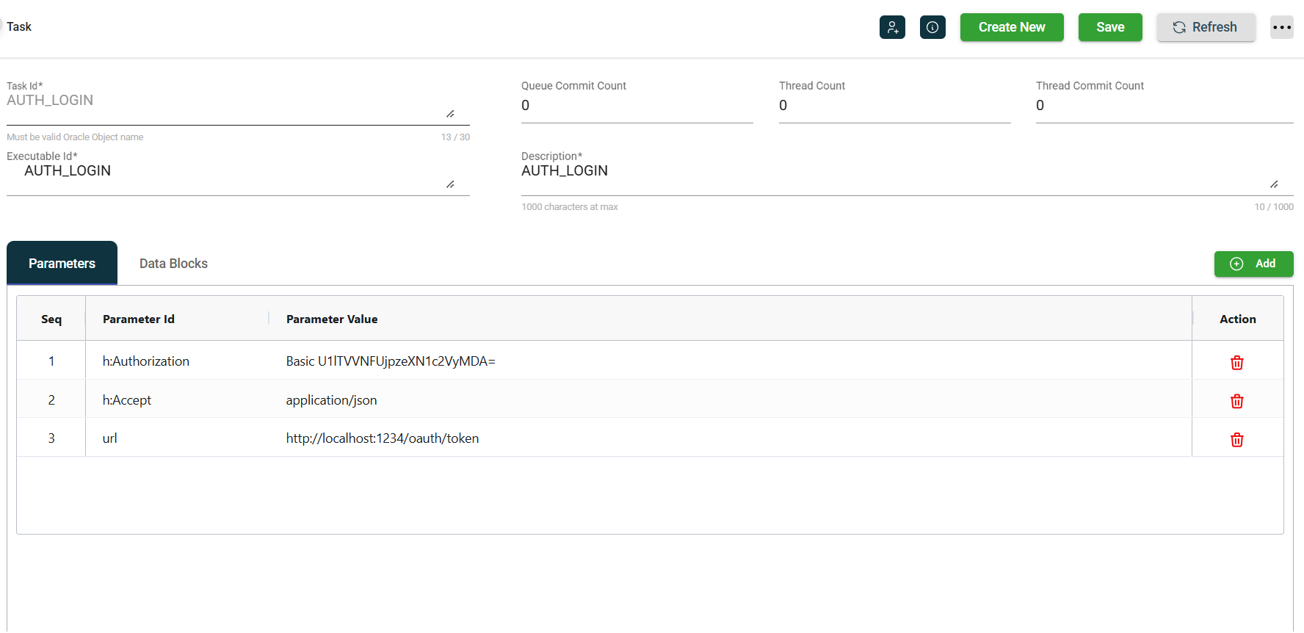Open the info icon button
Viewport: 1304px width, 633px height.
(932, 27)
